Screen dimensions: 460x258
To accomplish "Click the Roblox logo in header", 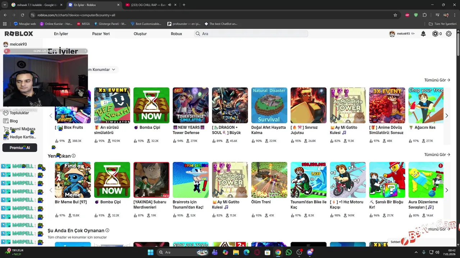I will 19,34.
